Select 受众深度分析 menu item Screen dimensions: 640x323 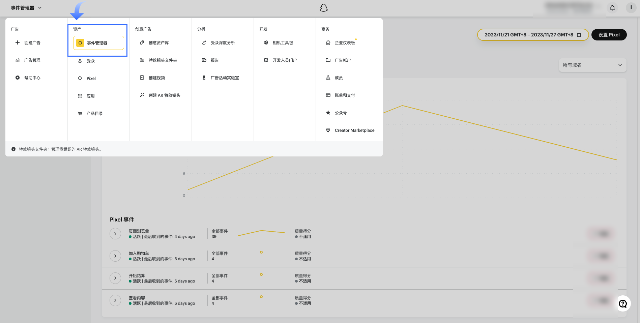click(x=223, y=43)
